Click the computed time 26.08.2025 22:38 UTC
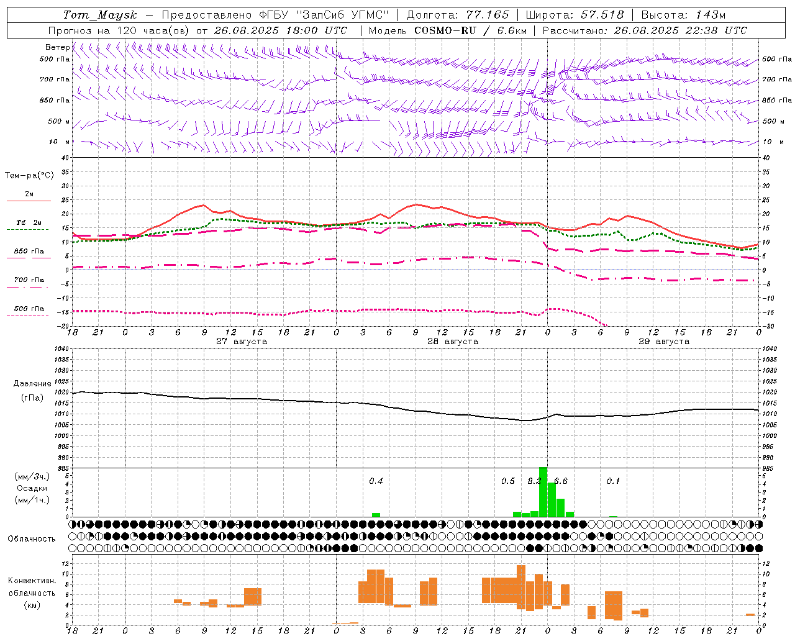The height and width of the screenshot is (636, 795). click(x=681, y=30)
